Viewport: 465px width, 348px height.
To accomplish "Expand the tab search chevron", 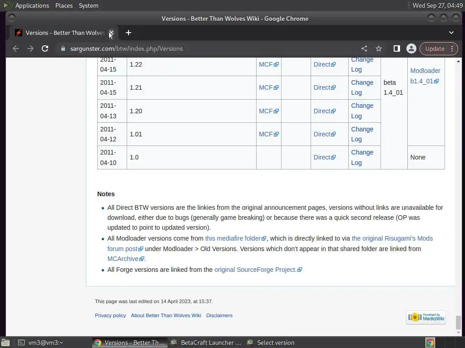I will point(451,33).
